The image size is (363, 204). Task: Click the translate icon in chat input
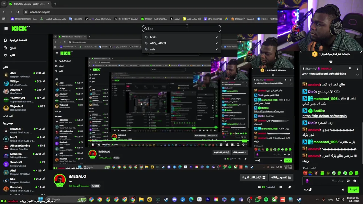[348, 181]
